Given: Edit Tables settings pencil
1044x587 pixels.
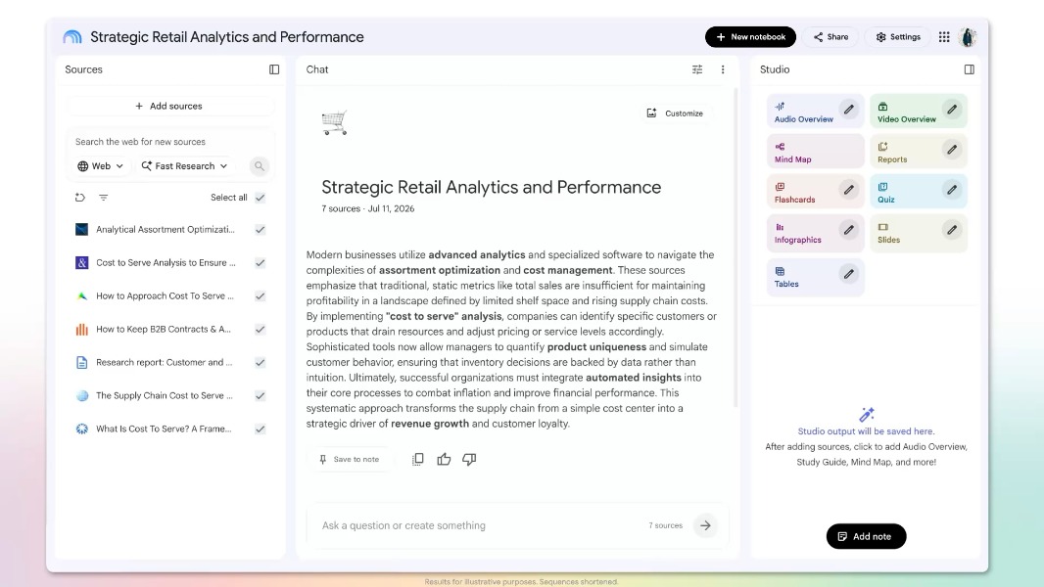Looking at the screenshot, I should (x=848, y=274).
